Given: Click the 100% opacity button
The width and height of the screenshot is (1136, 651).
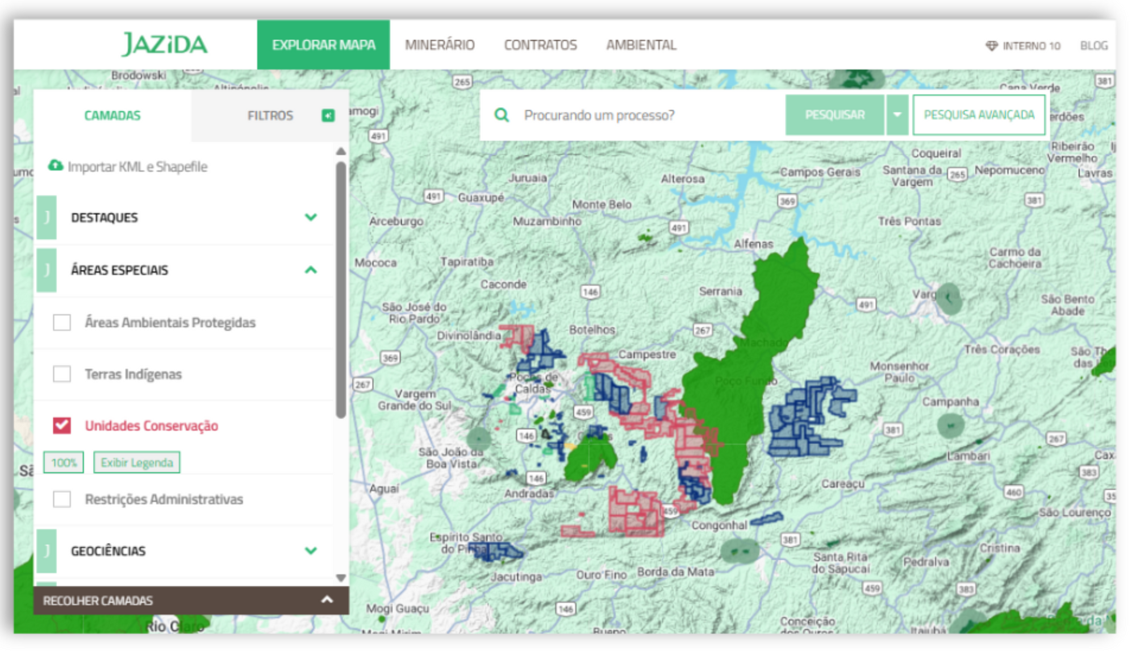Looking at the screenshot, I should click(x=64, y=462).
